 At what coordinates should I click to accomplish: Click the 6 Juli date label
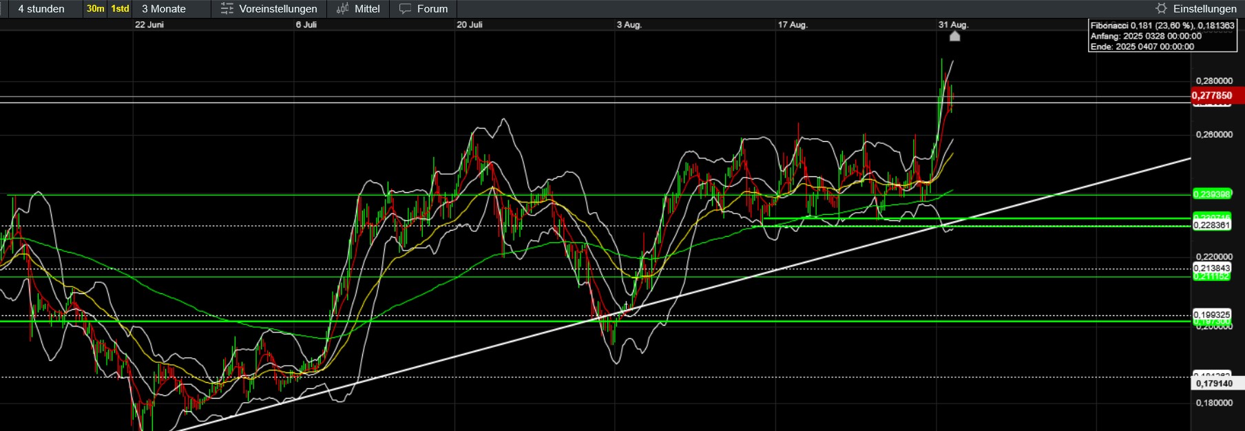pyautogui.click(x=306, y=25)
